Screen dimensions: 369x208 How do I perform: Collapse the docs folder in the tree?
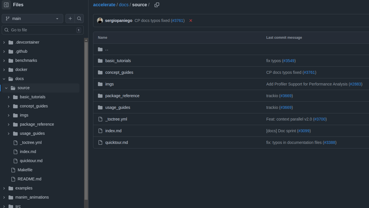(x=4, y=79)
